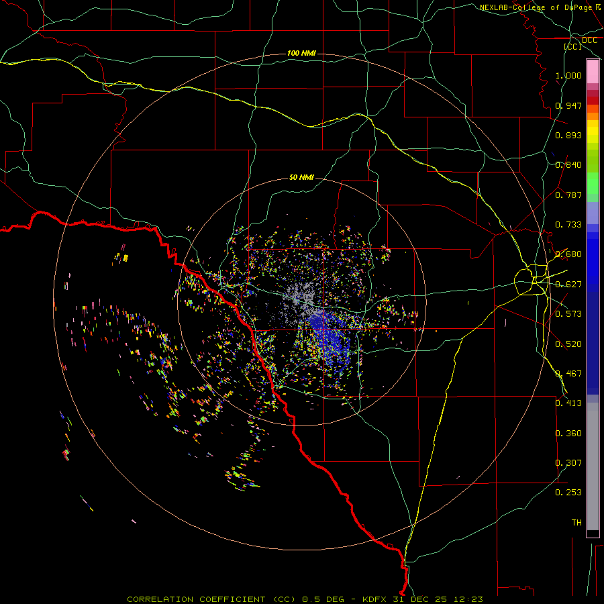Click the gray low-value color bar segment
The width and height of the screenshot is (604, 604).
[593, 466]
